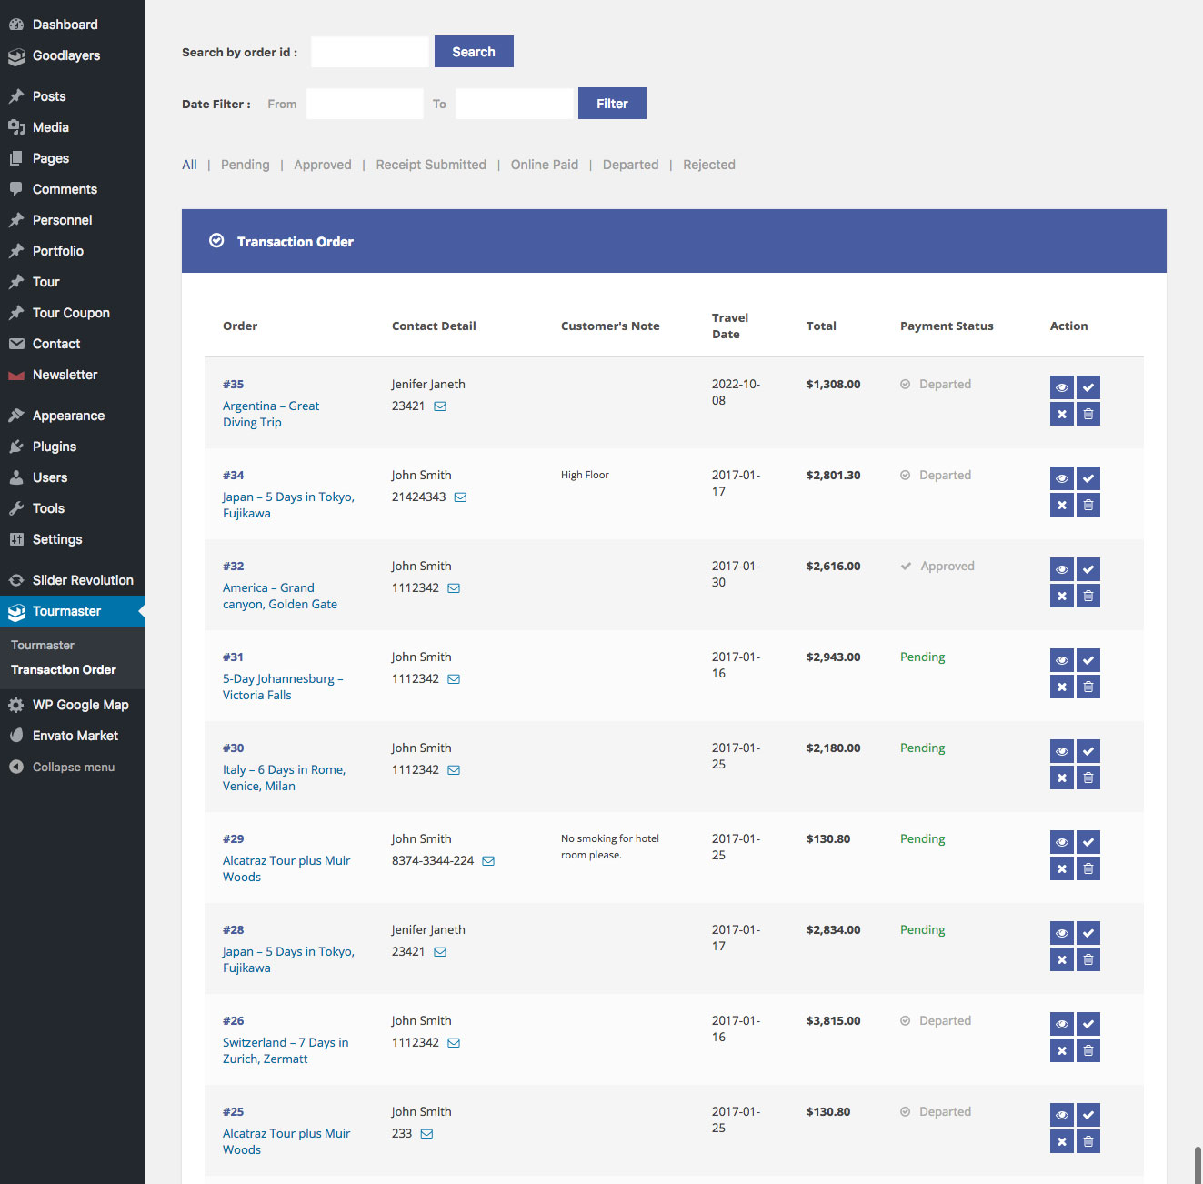Delete order #26 using trash icon
Viewport: 1203px width, 1184px height.
[x=1088, y=1050]
